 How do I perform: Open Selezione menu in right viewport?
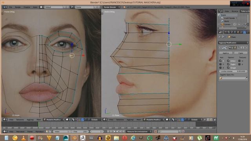(x=120, y=119)
